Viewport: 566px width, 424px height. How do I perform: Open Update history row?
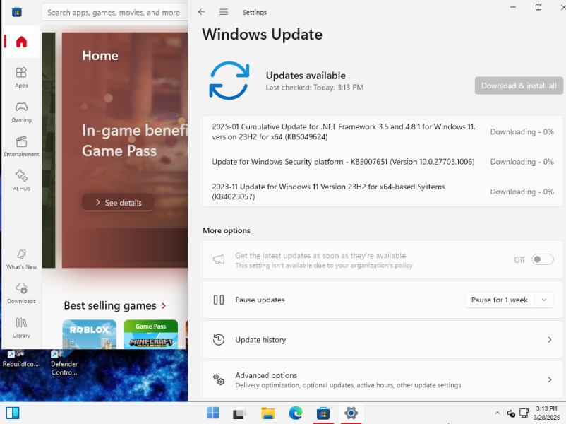(383, 340)
